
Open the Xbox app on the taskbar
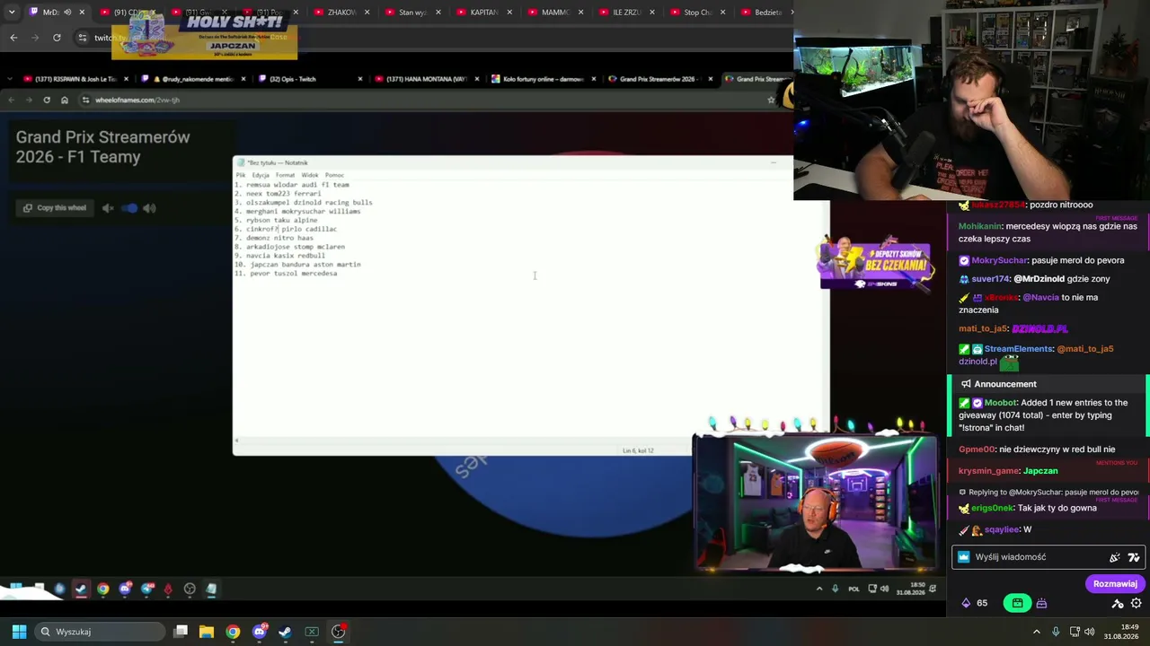coord(312,632)
